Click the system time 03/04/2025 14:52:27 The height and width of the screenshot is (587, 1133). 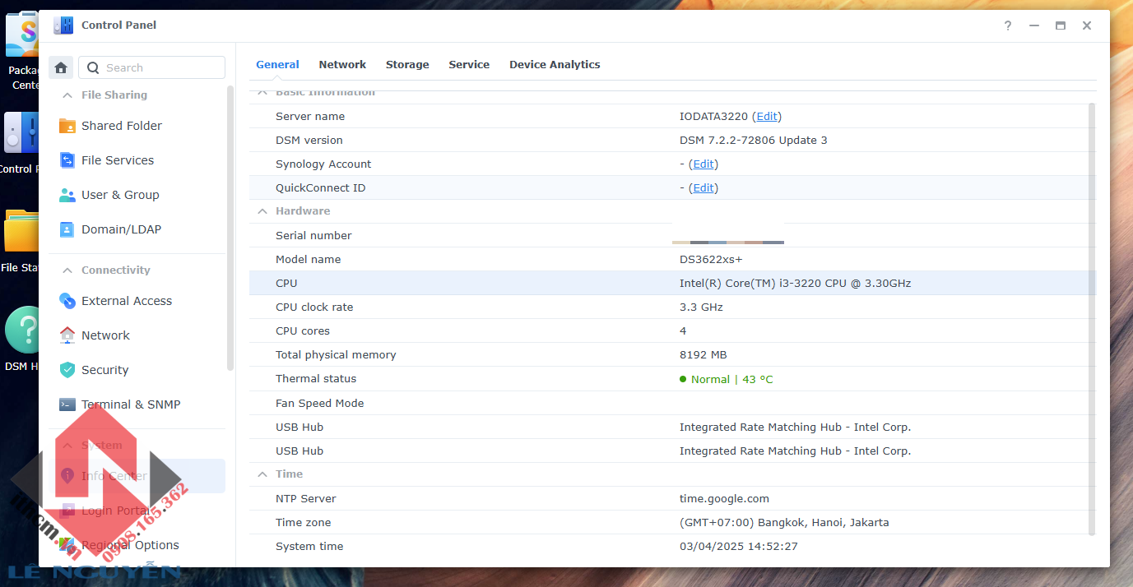[739, 547]
